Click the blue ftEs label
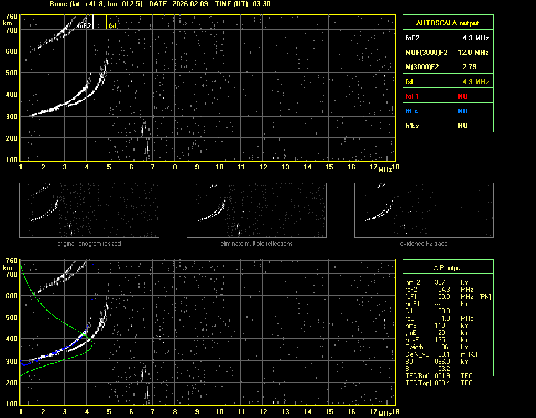Viewport: 536px width, 418px height. point(412,111)
